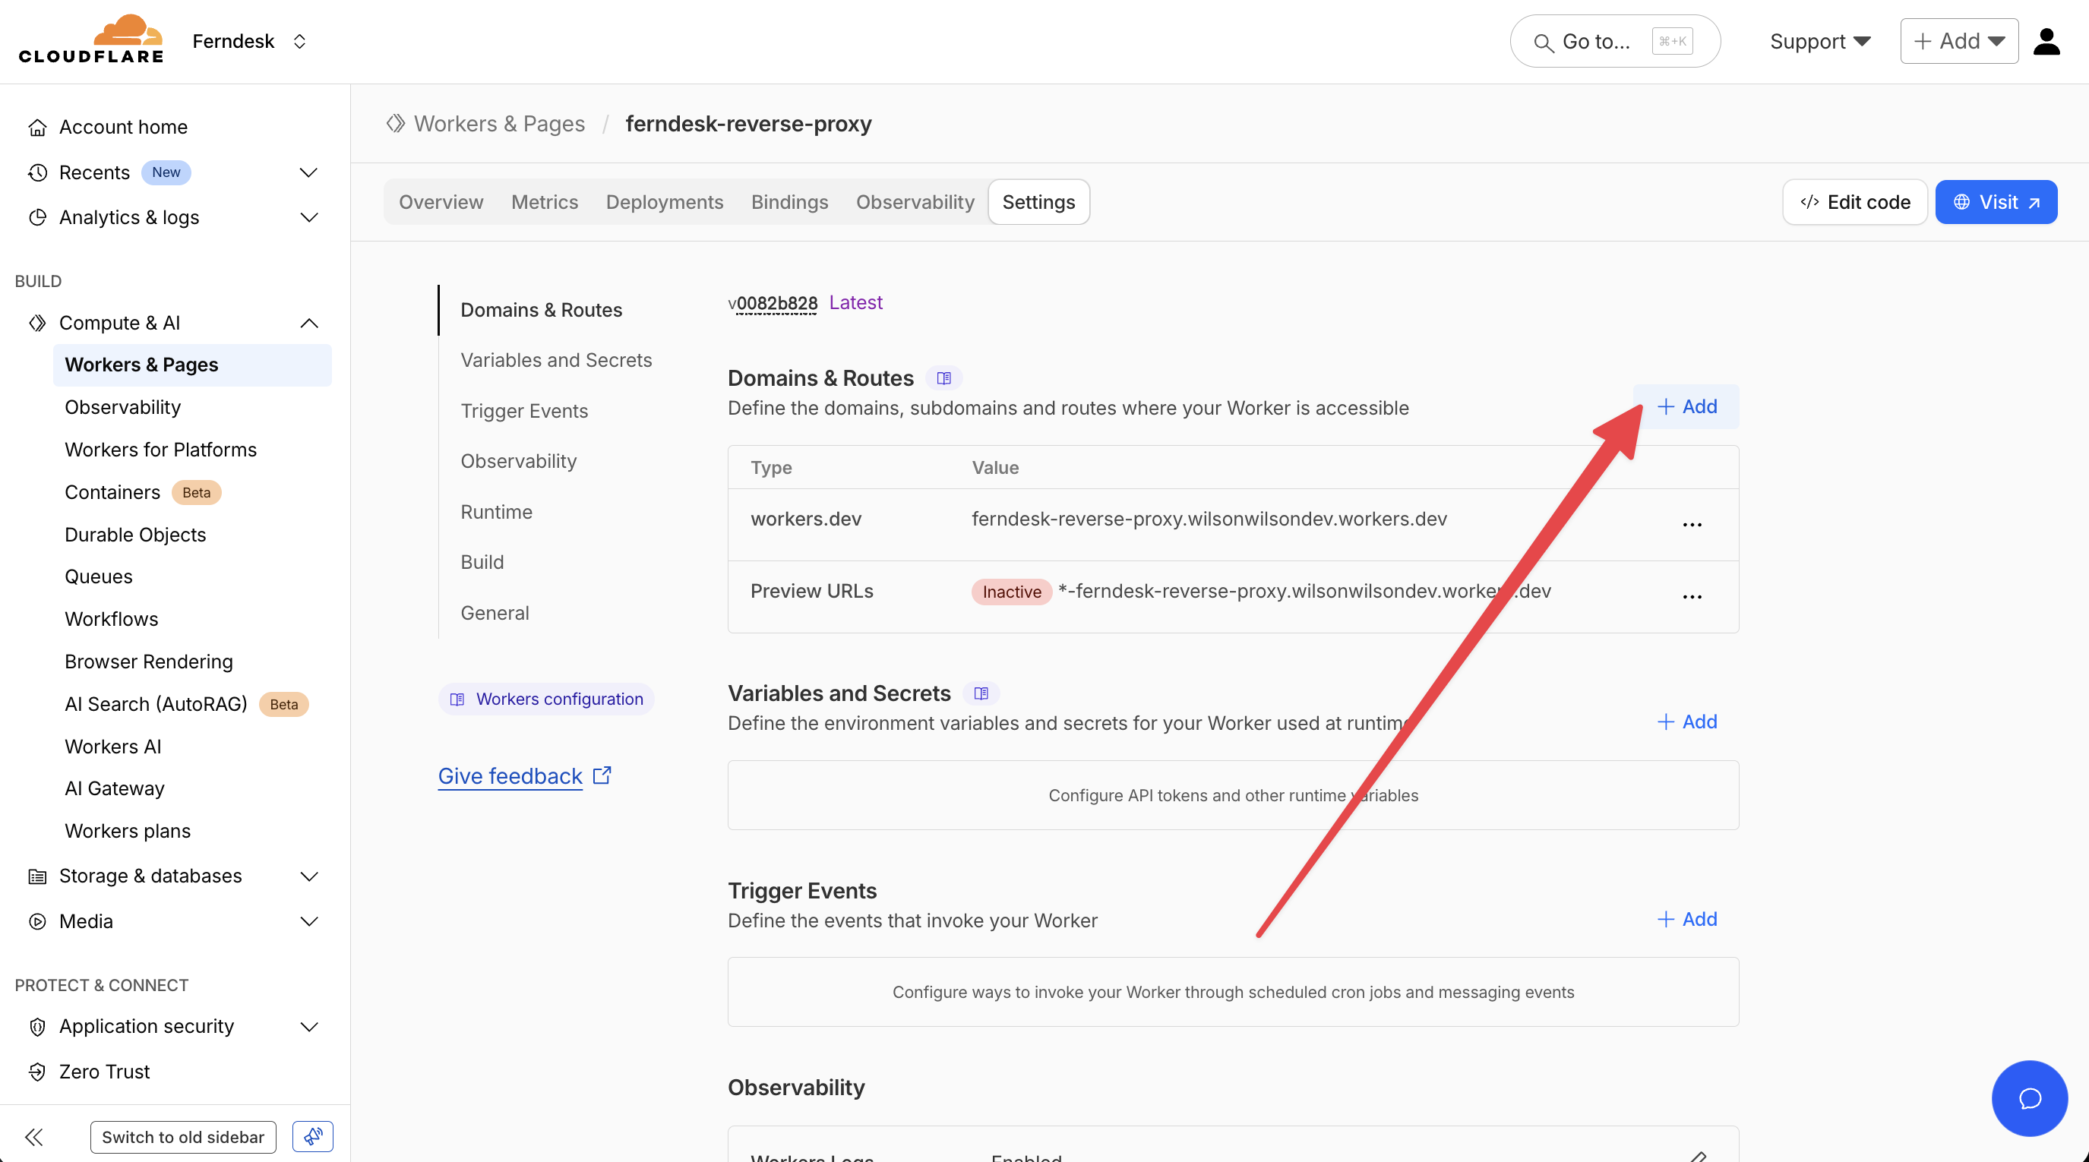This screenshot has width=2089, height=1162.
Task: Collapse the sidebar with the double-chevron icon
Action: tap(34, 1136)
